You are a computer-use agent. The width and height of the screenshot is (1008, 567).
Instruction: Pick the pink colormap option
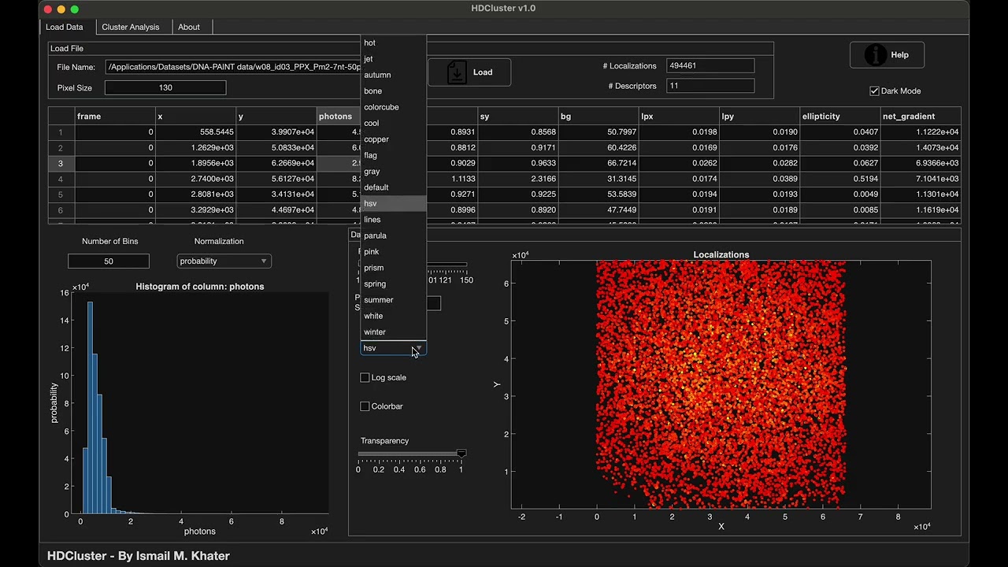coord(393,252)
